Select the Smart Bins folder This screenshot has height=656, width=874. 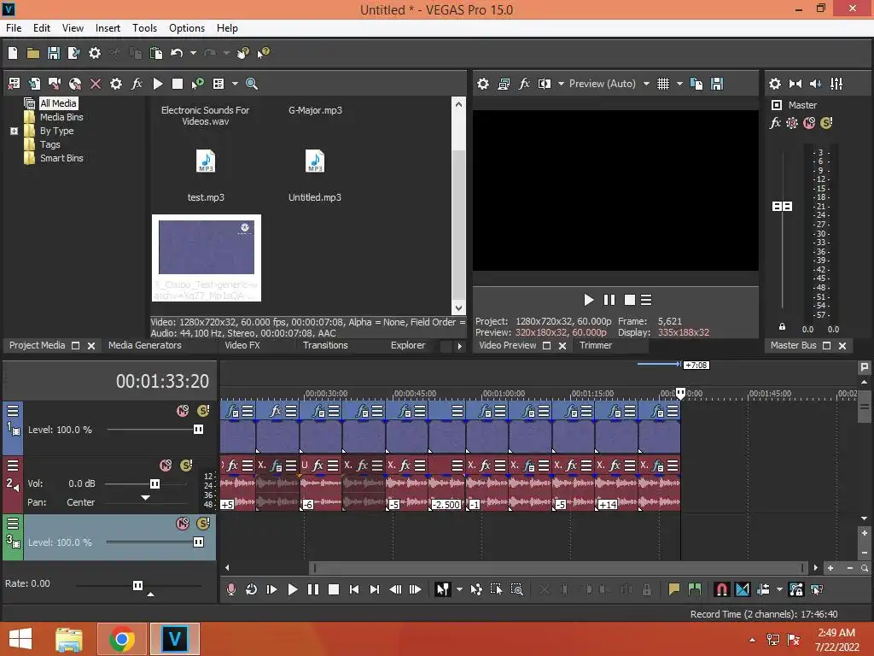coord(61,158)
